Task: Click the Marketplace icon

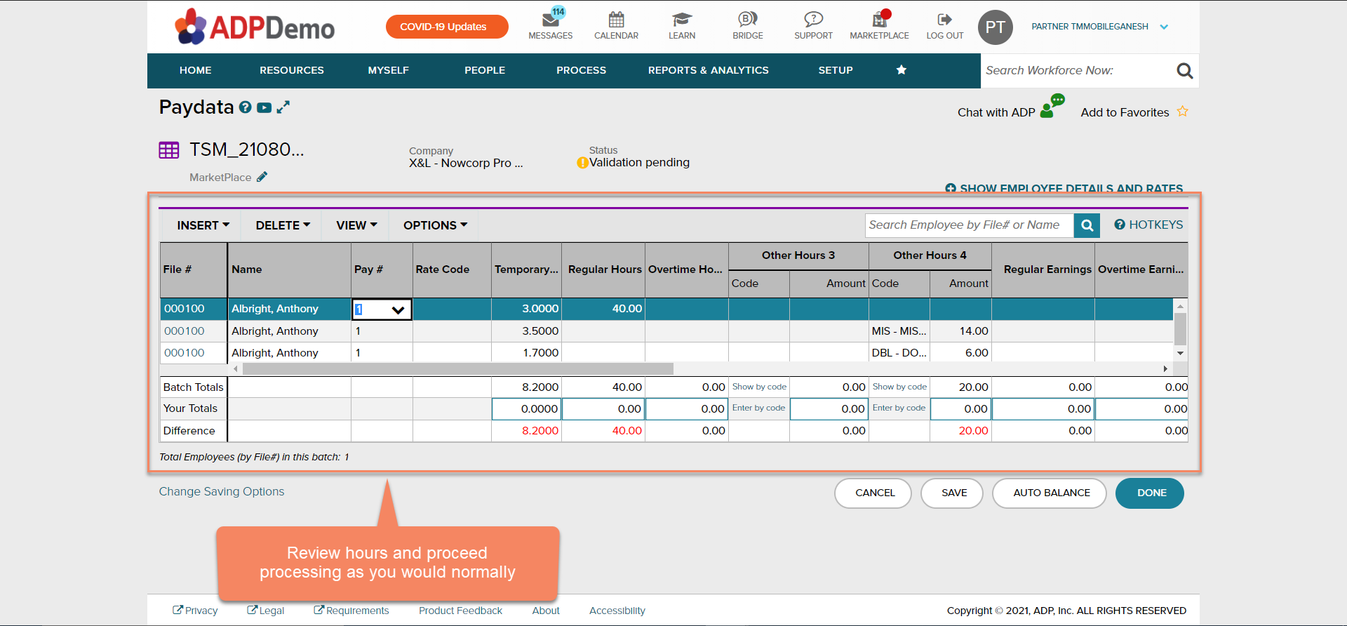Action: 879,20
